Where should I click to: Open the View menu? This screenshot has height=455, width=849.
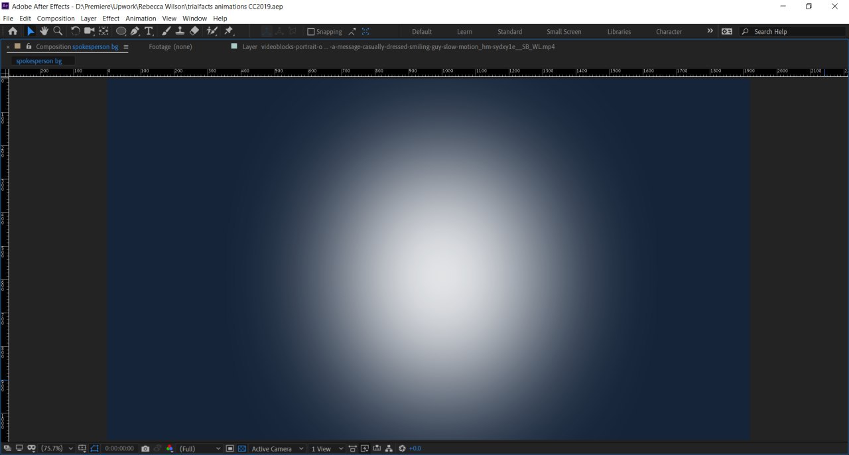pos(169,19)
